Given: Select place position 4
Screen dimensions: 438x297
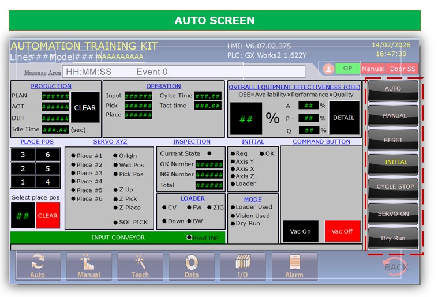Looking at the screenshot, I should [48, 182].
